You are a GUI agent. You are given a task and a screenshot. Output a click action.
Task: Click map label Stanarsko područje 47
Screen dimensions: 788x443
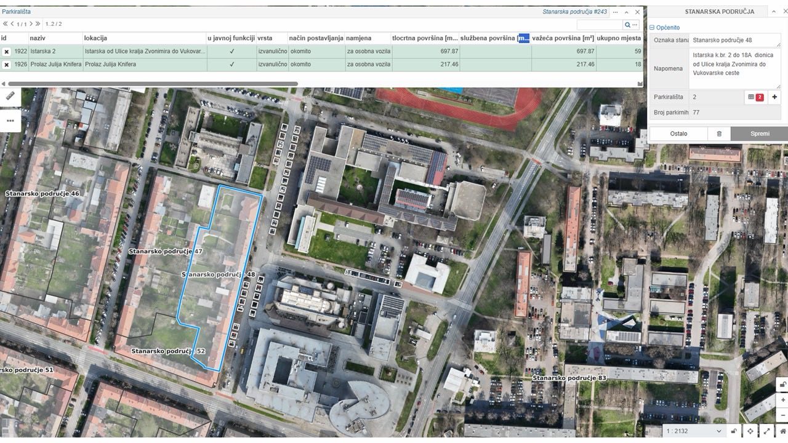click(x=166, y=252)
